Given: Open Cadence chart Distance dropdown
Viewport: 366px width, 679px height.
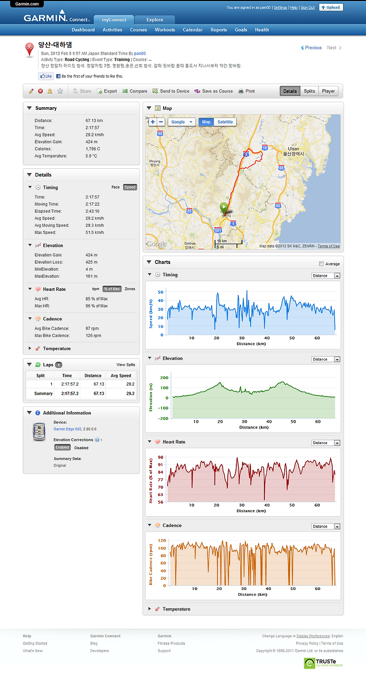Looking at the screenshot, I should 326,526.
